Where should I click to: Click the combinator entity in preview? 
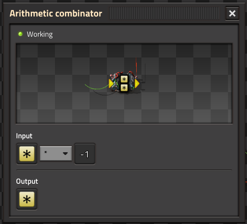[124, 82]
